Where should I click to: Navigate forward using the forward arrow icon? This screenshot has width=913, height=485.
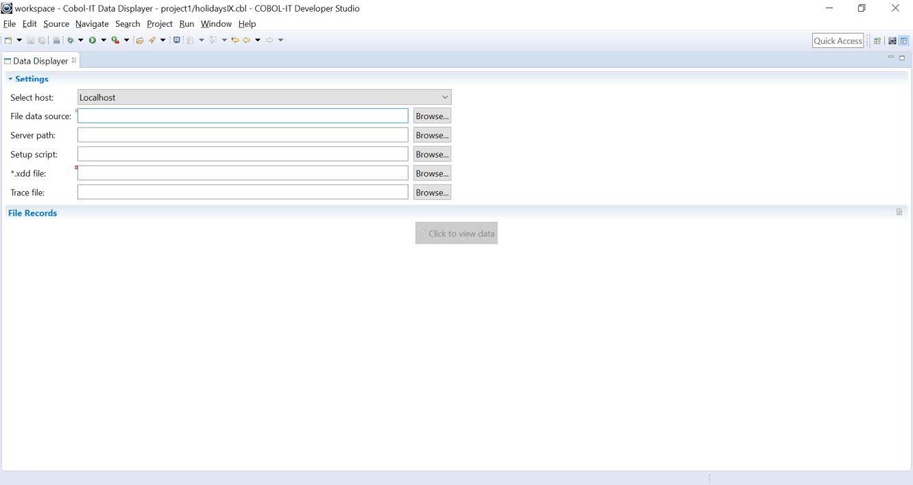(269, 39)
